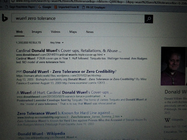Image resolution: width=187 pixels, height=140 pixels.
Task: Click into the Bing search box
Action: click(78, 18)
